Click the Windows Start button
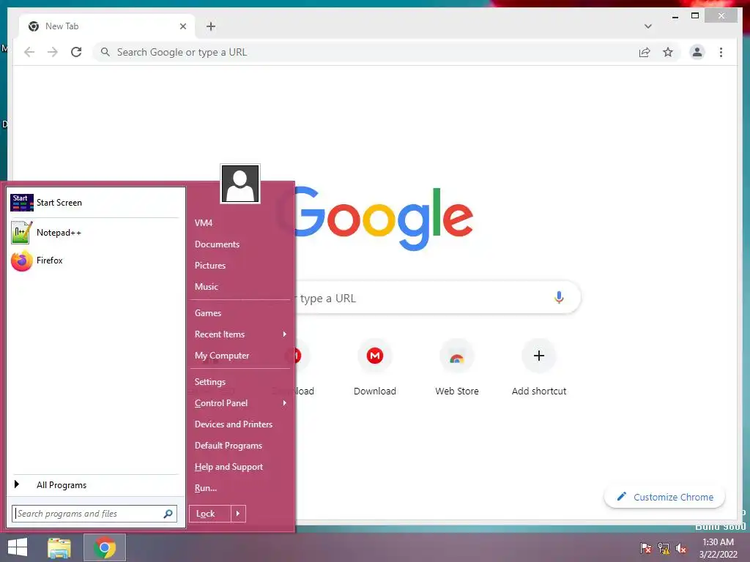This screenshot has width=750, height=562. coord(18,547)
